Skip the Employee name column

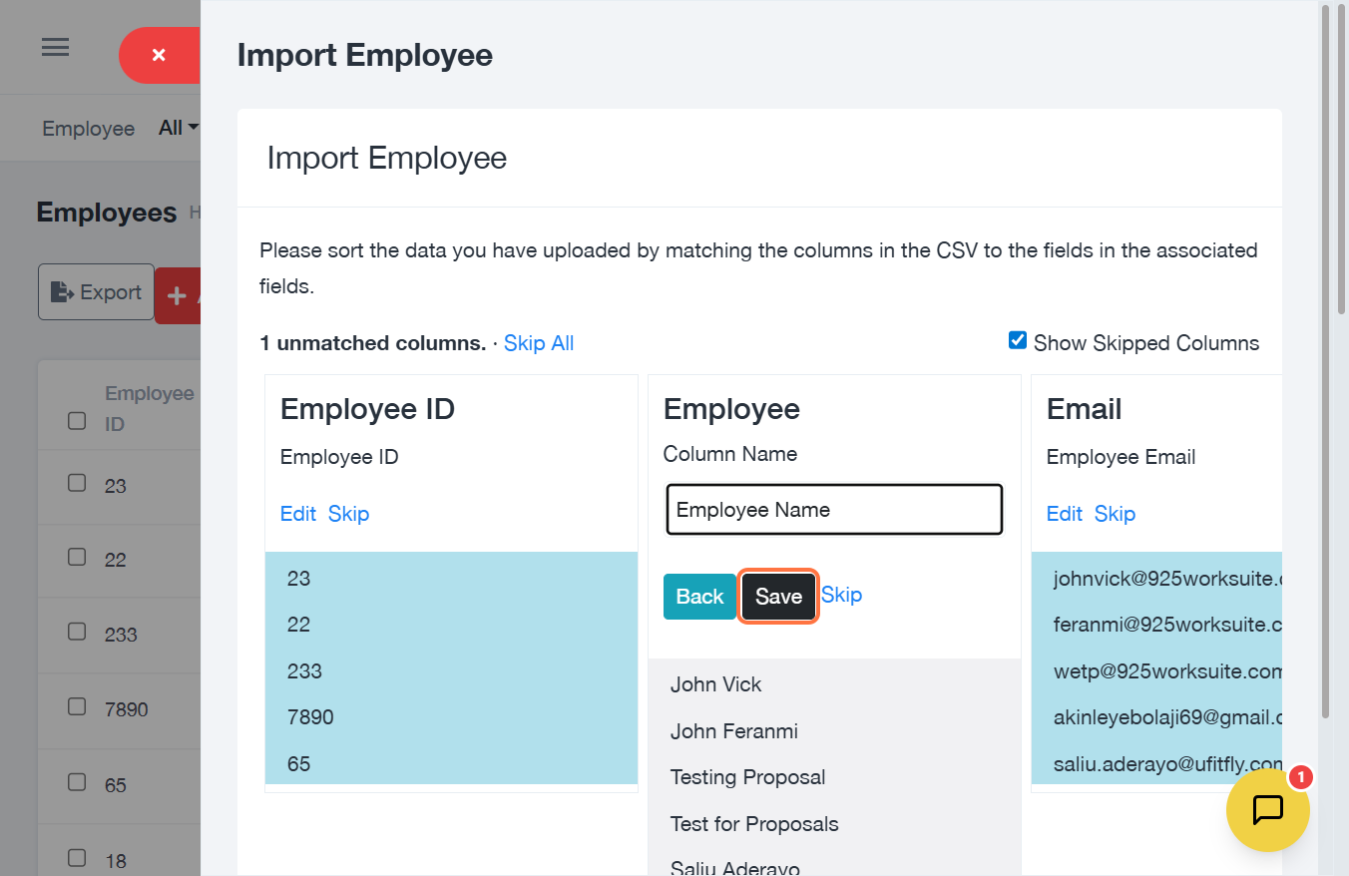coord(841,596)
